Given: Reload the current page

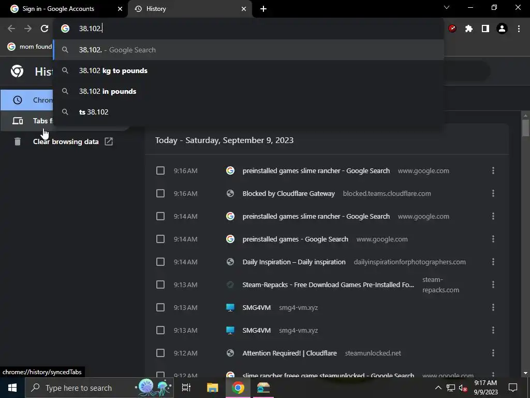Looking at the screenshot, I should coord(45,29).
